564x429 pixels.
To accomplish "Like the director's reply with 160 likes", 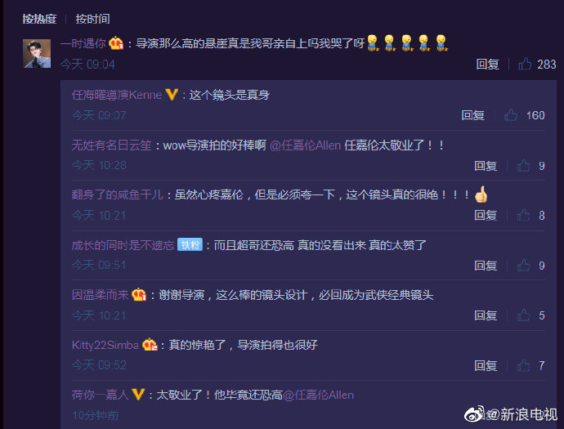I will pyautogui.click(x=511, y=115).
